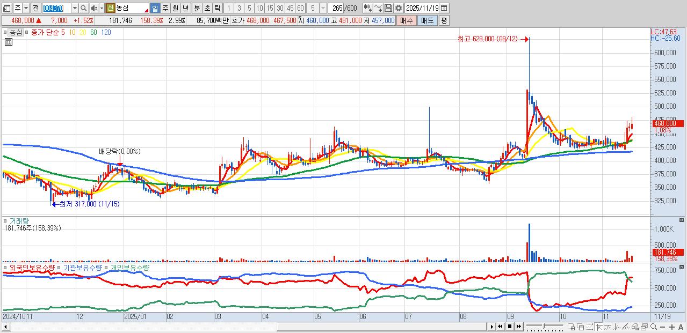Image resolution: width=687 pixels, height=333 pixels.
Task: Click the 매수 buy button
Action: point(407,20)
